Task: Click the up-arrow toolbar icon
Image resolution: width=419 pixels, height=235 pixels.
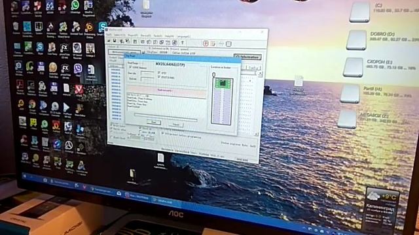Action: [x=183, y=42]
